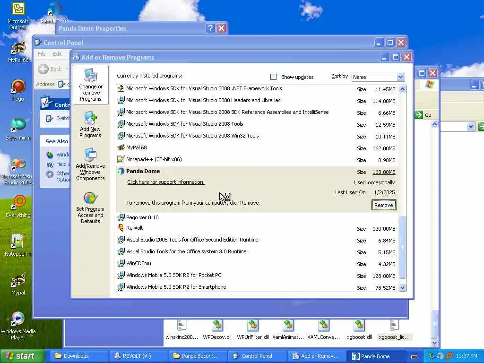Select Windows Media Player desktop shortcut
This screenshot has width=484, height=363.
click(x=18, y=326)
